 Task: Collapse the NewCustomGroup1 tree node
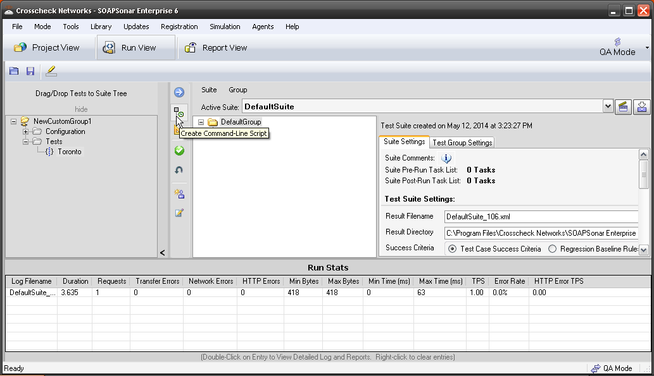tap(14, 121)
